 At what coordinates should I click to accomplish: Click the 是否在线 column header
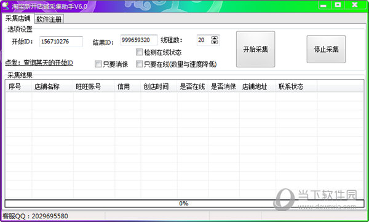pyautogui.click(x=192, y=86)
